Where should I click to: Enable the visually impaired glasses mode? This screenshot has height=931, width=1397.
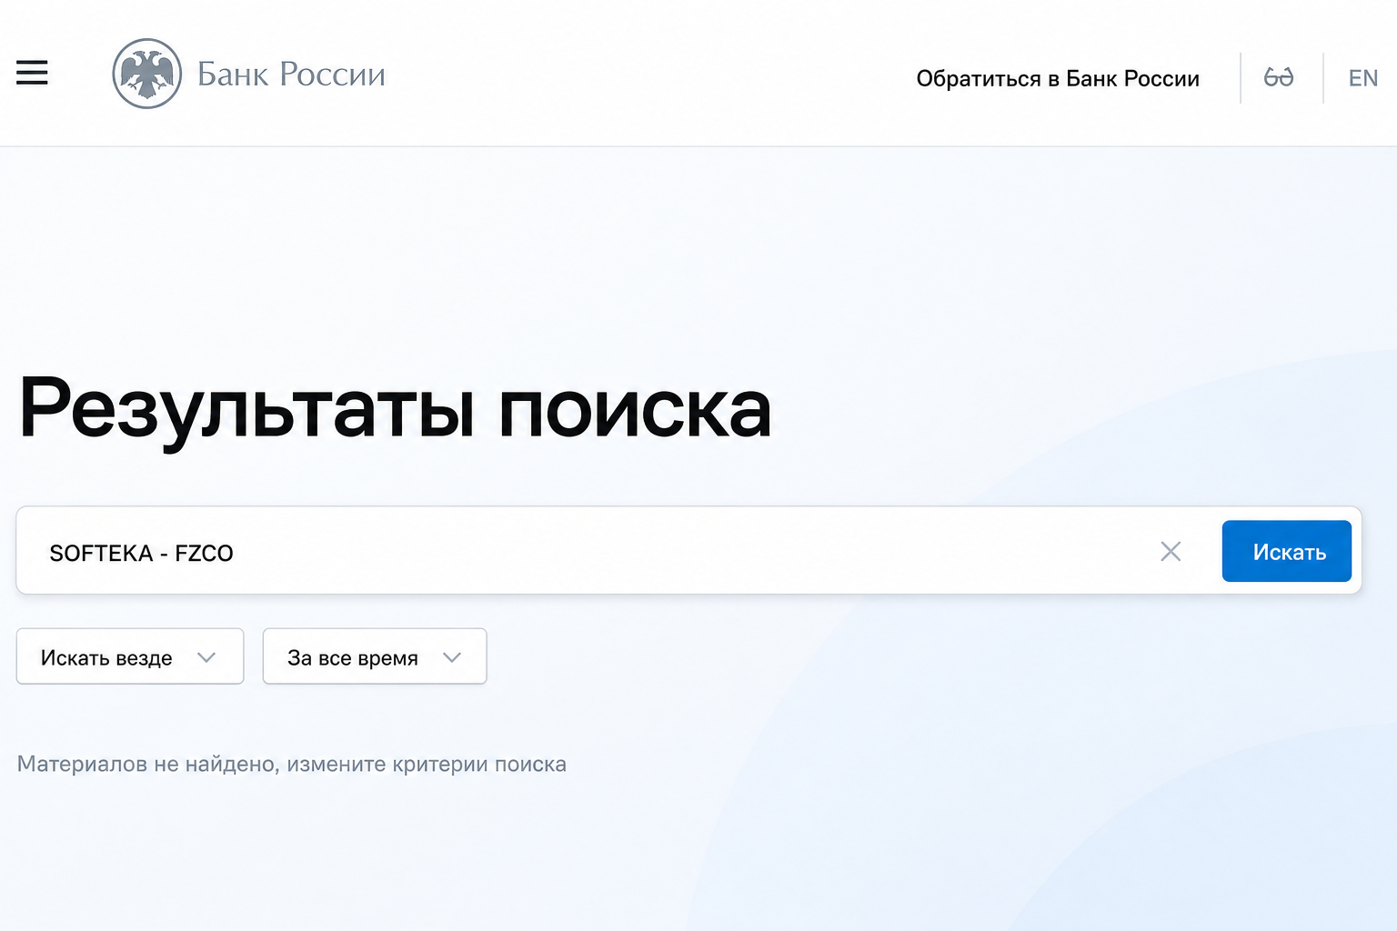pos(1278,77)
